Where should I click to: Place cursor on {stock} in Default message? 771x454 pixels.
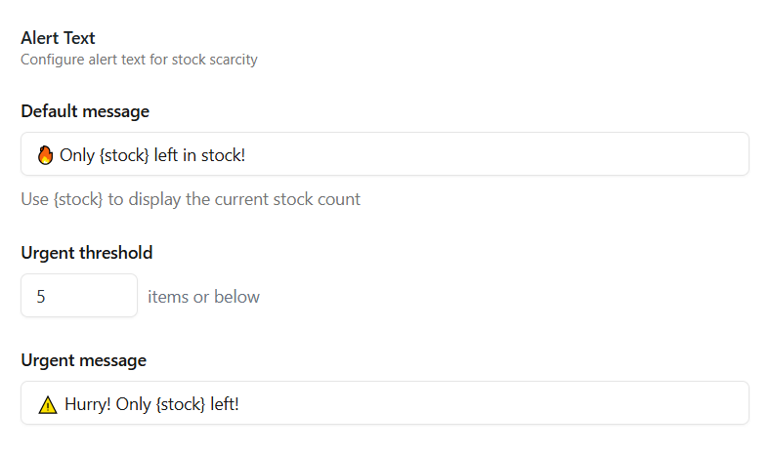point(125,154)
